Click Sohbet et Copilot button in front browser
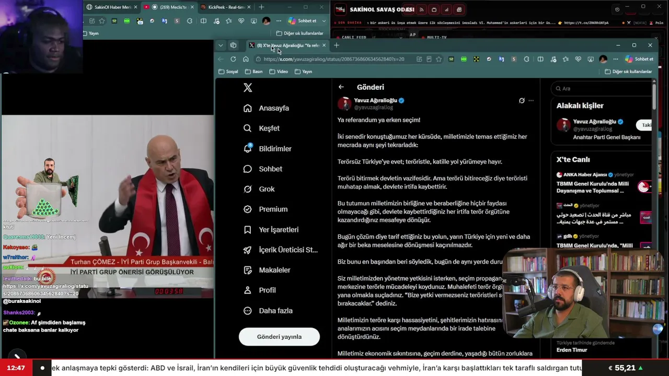Viewport: 669px width, 376px height. click(x=640, y=59)
